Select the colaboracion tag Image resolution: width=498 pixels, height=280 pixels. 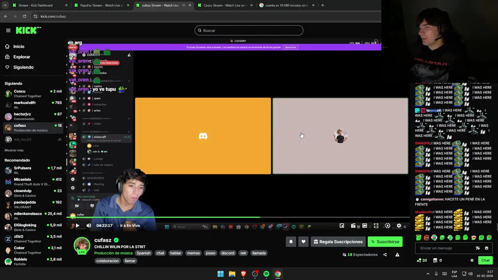[x=107, y=261]
